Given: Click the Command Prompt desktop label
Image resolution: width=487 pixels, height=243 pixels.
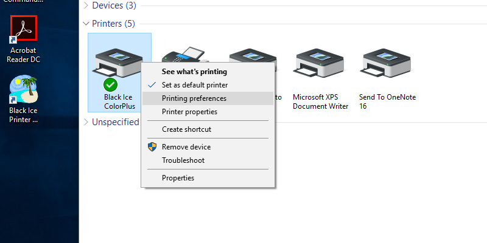Looking at the screenshot, I should tap(23, 2).
